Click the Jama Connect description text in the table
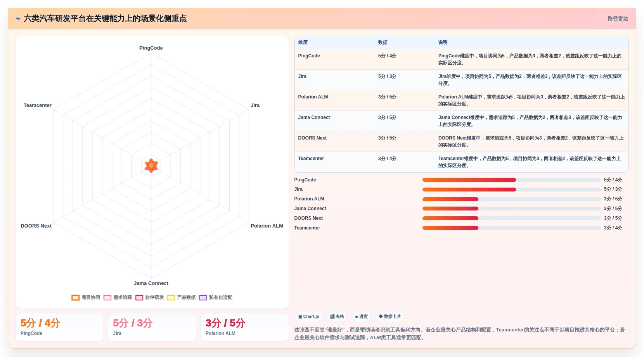Viewport: 644px width, 357px height. (x=530, y=121)
